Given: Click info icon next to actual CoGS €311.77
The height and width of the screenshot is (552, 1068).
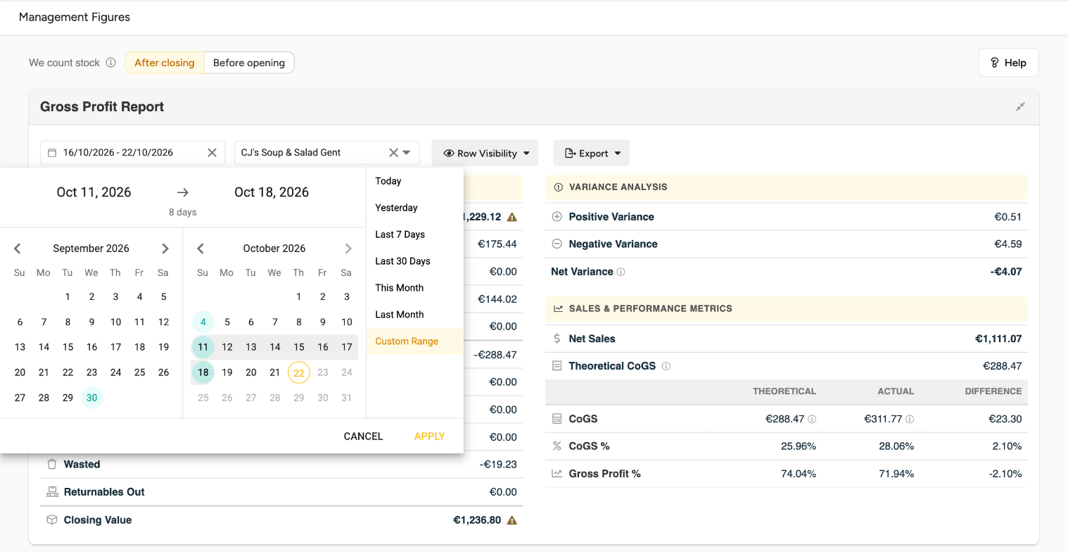Looking at the screenshot, I should coord(910,419).
